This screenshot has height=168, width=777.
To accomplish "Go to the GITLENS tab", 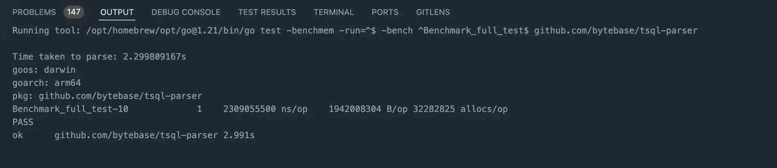I will (x=433, y=12).
